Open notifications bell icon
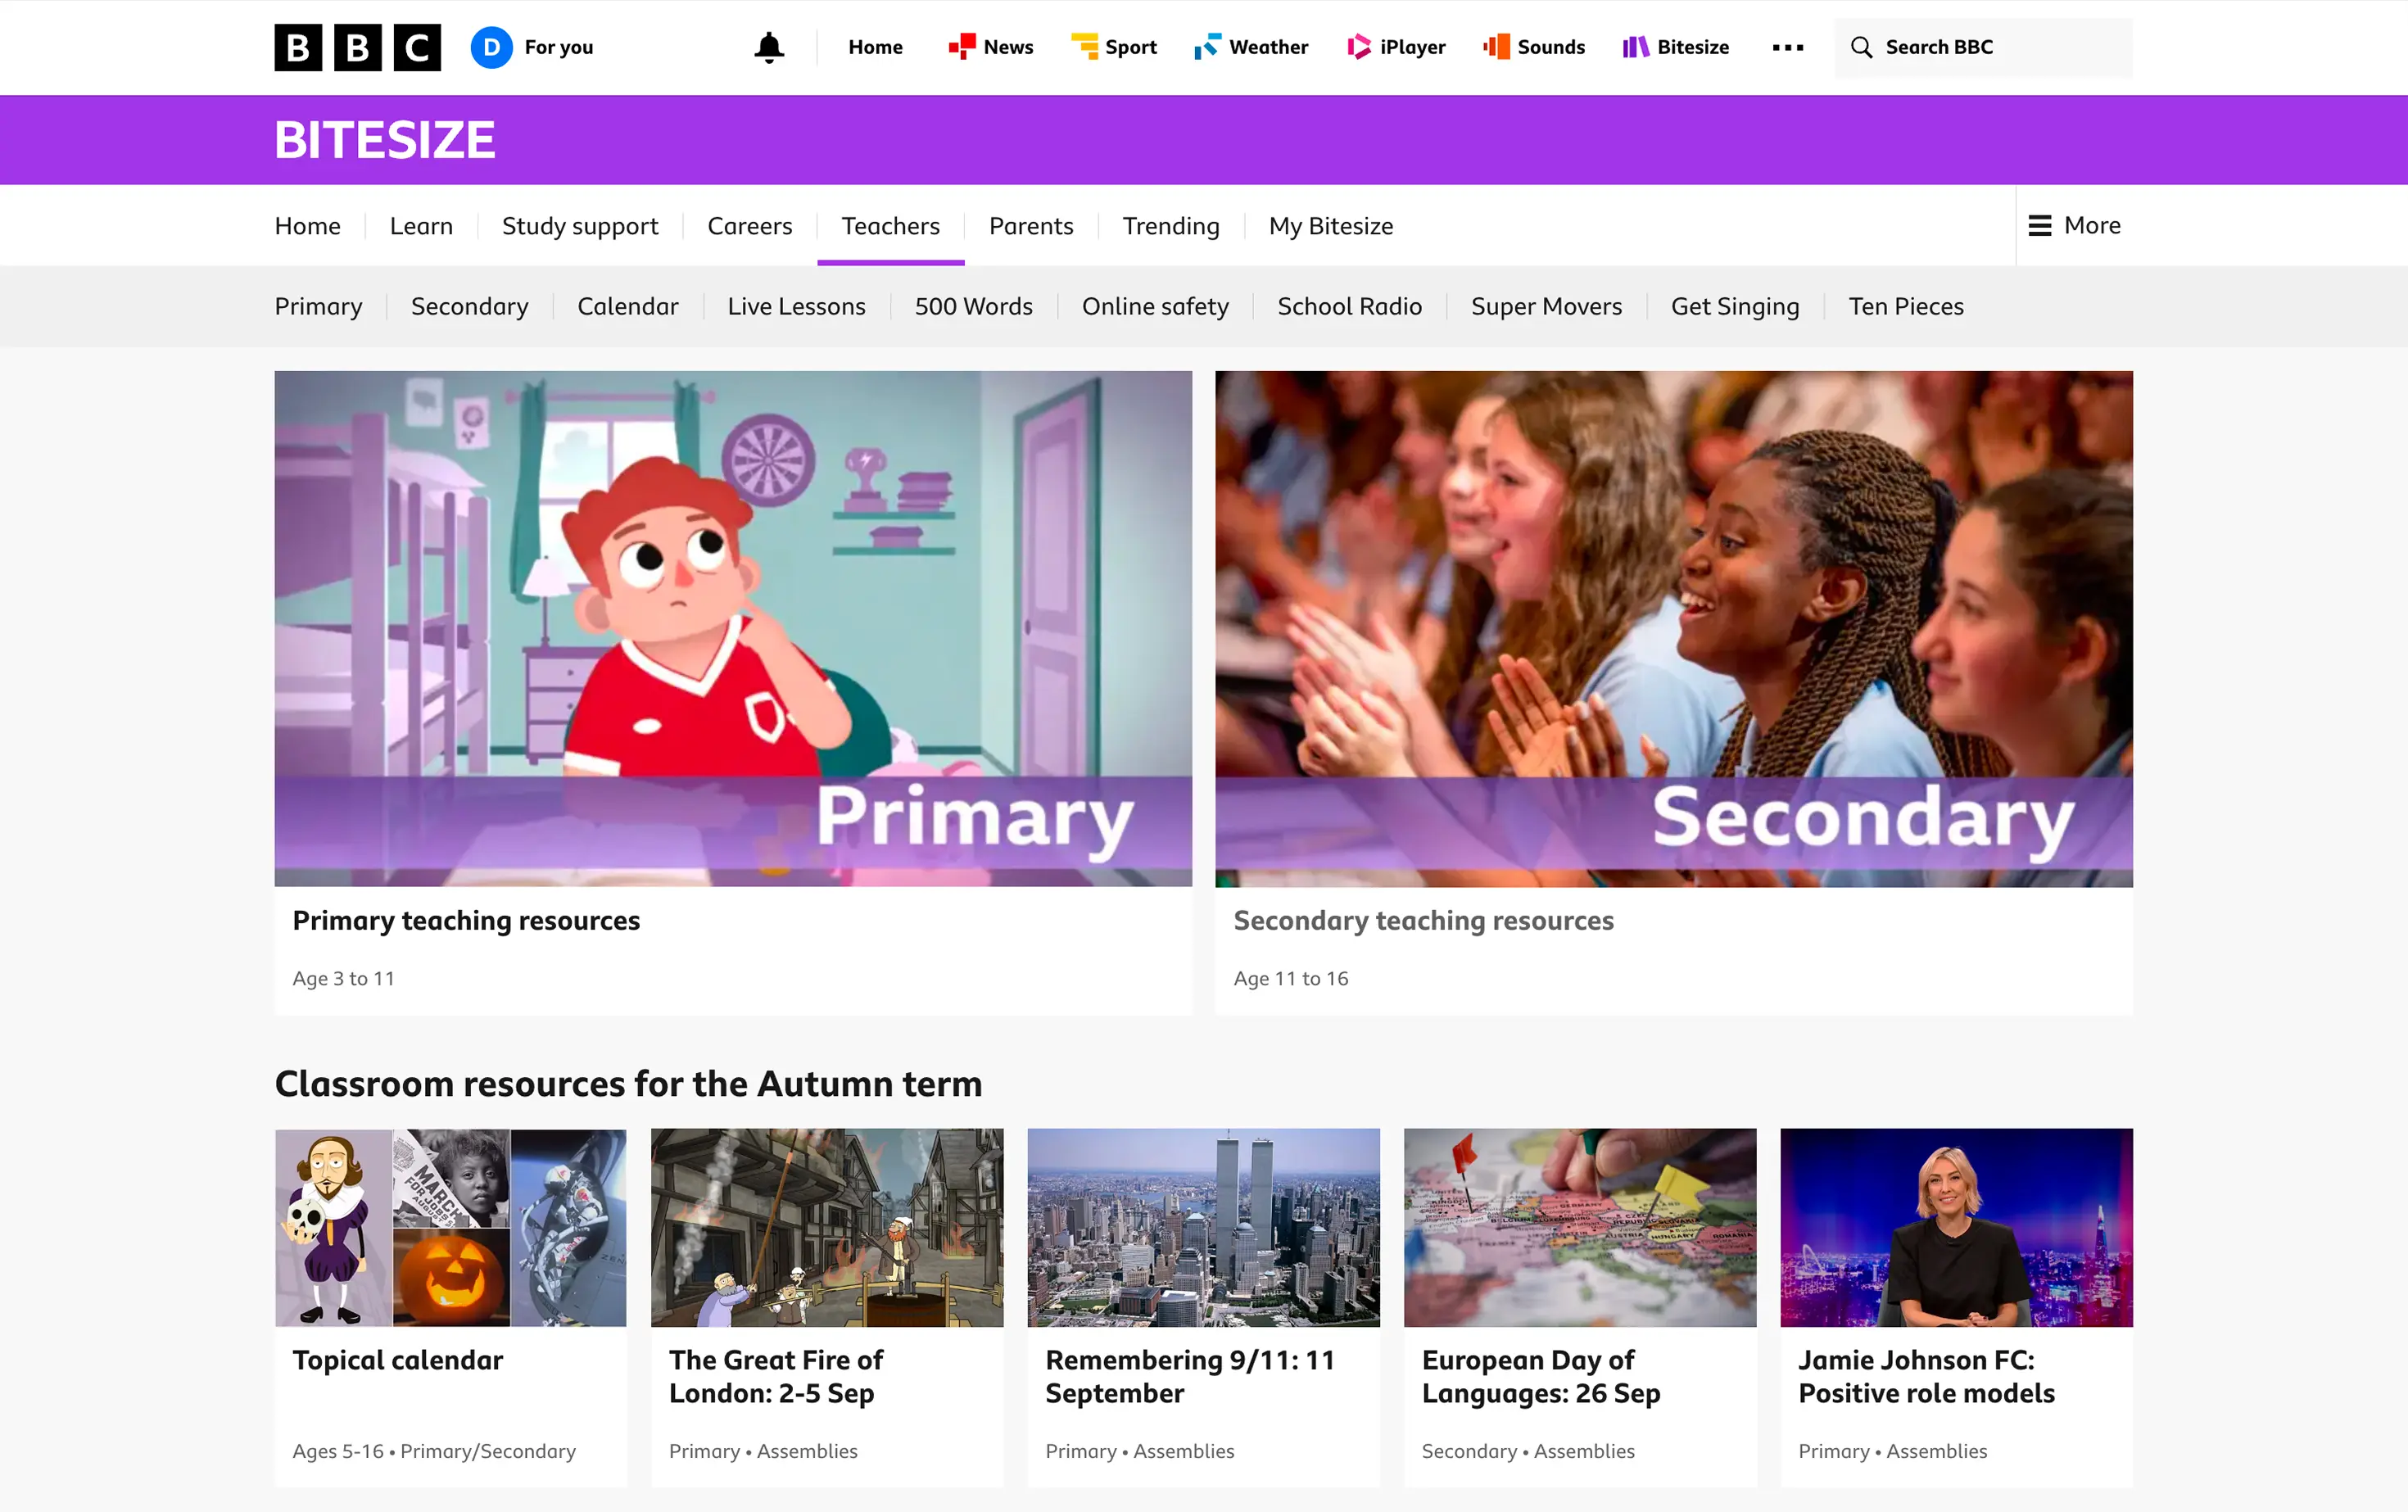Viewport: 2408px width, 1512px height. (x=768, y=47)
